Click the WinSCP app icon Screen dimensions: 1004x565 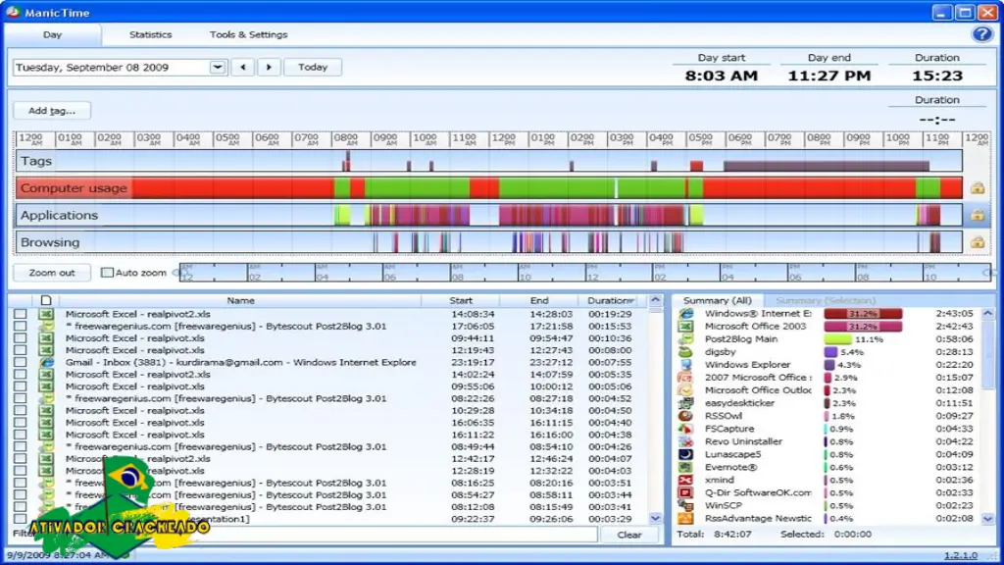pos(685,505)
